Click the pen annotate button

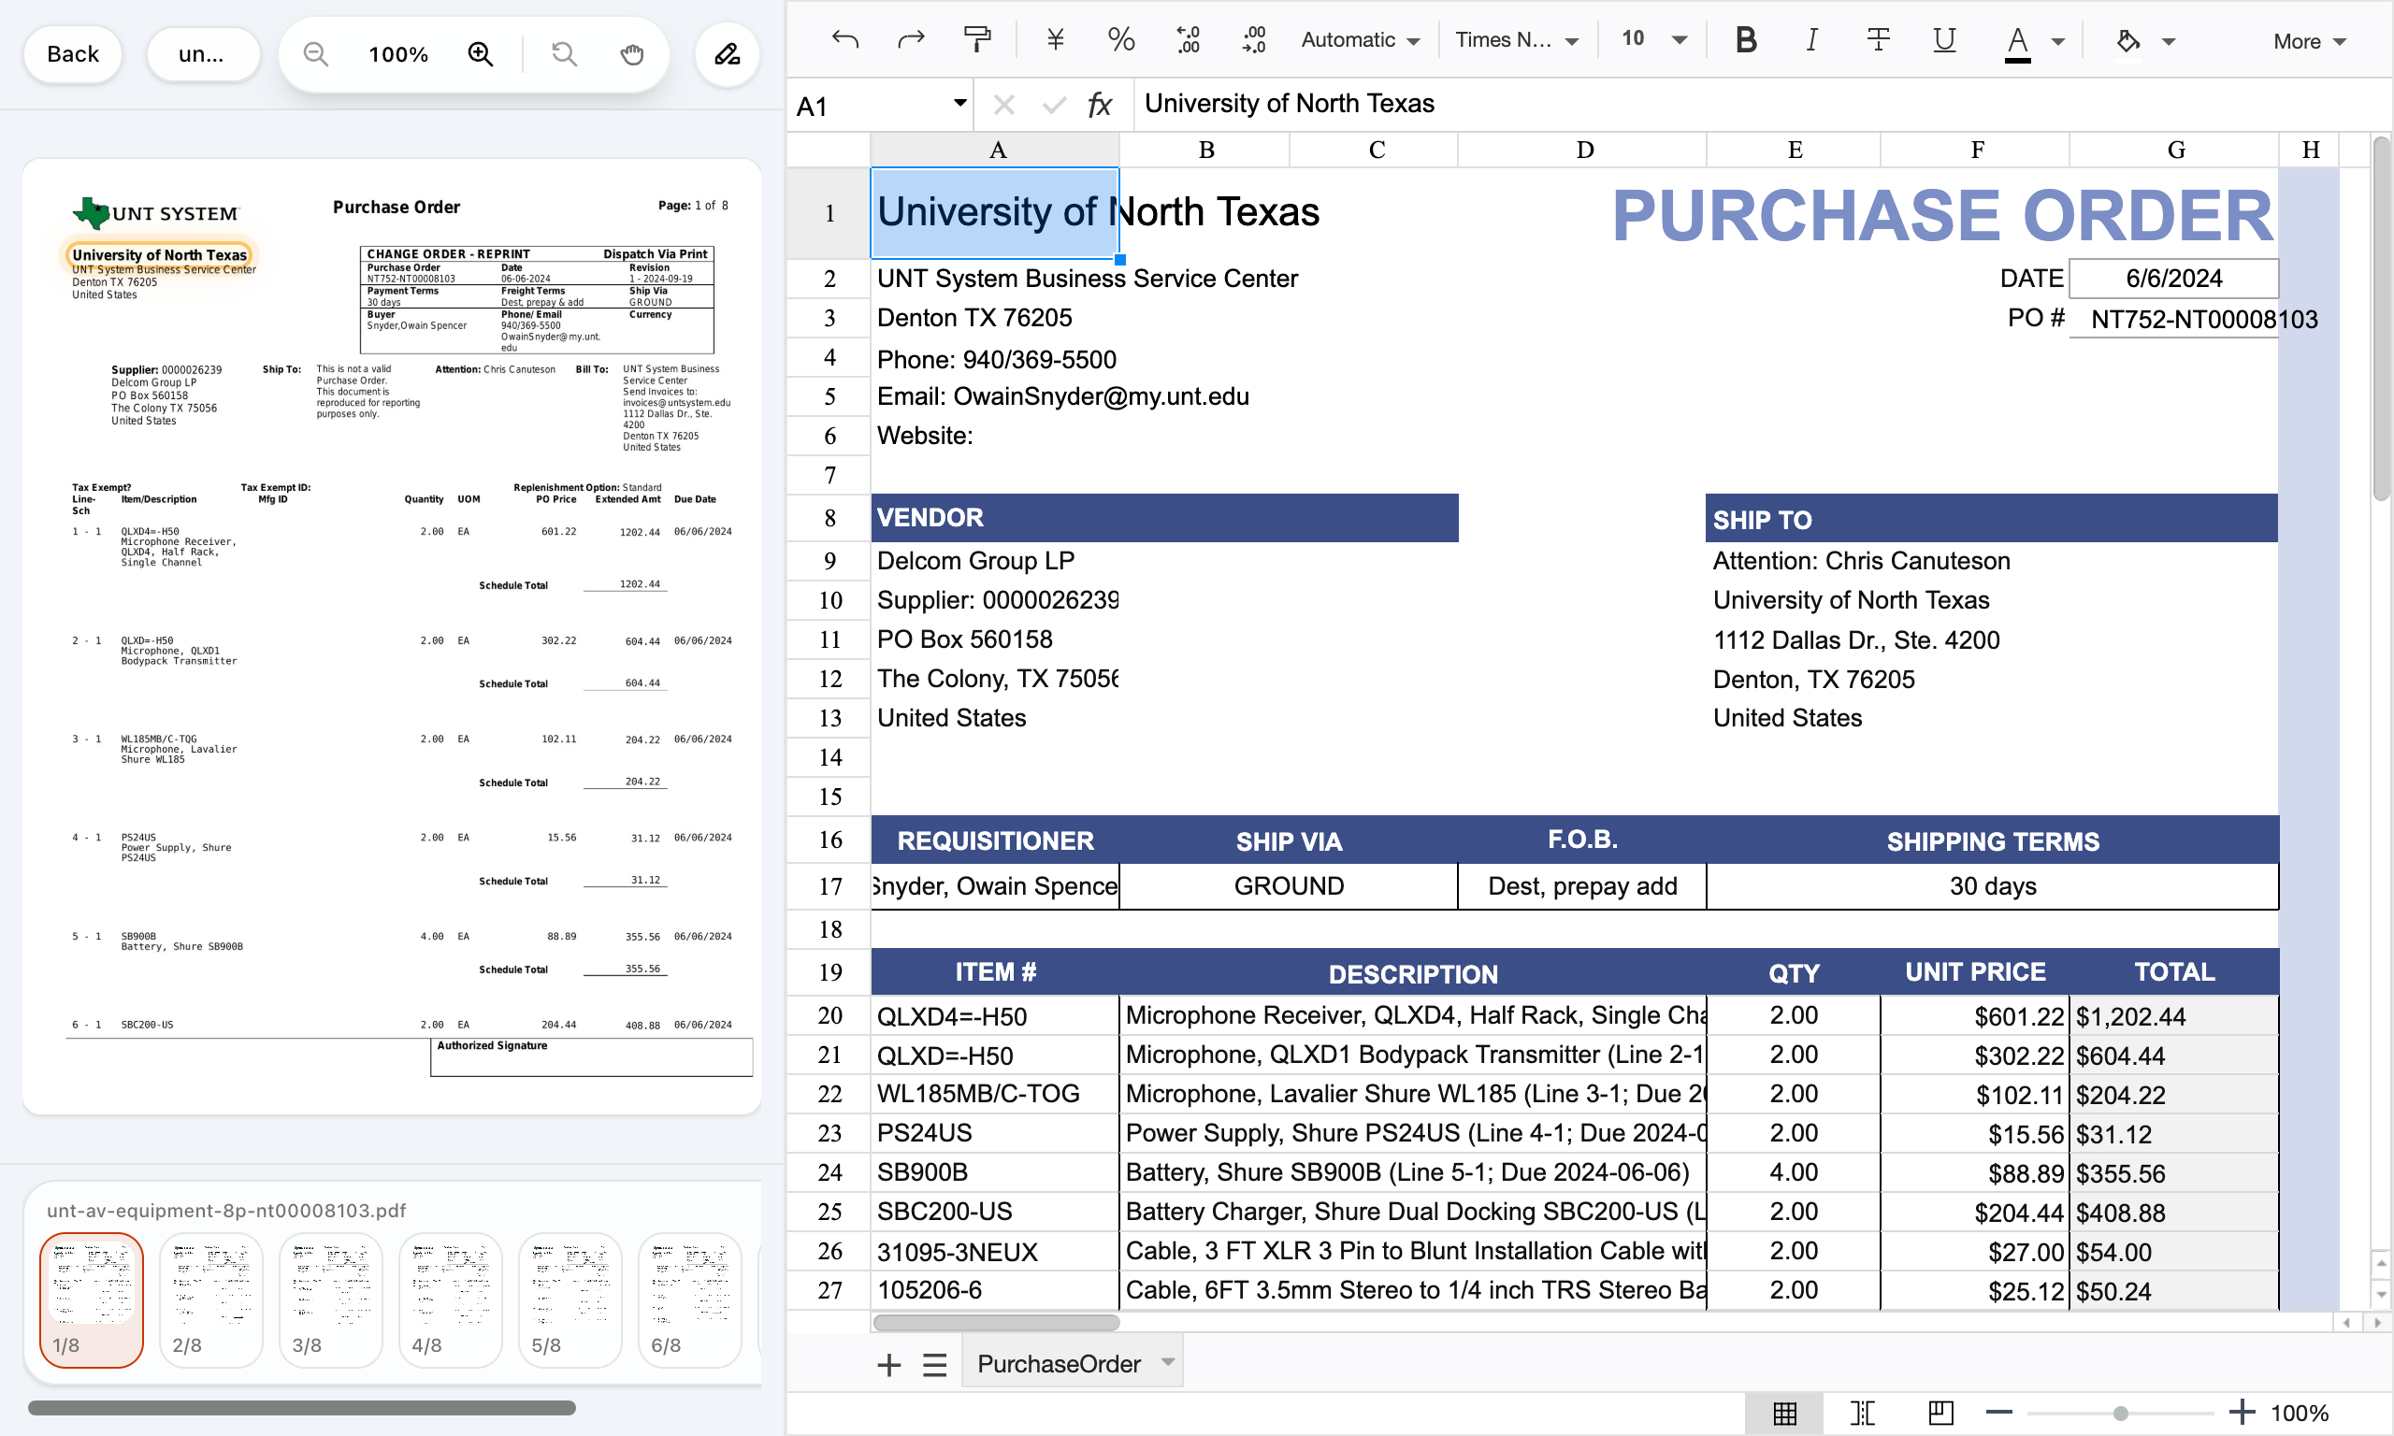[x=727, y=54]
